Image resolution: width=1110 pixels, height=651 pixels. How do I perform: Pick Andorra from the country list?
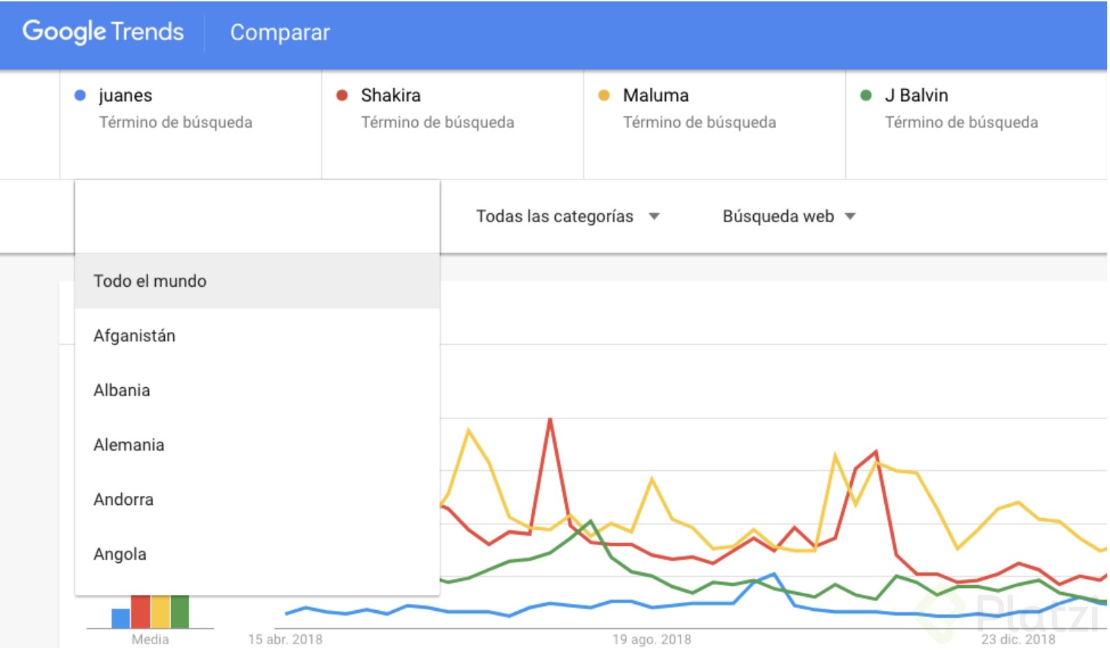tap(257, 500)
